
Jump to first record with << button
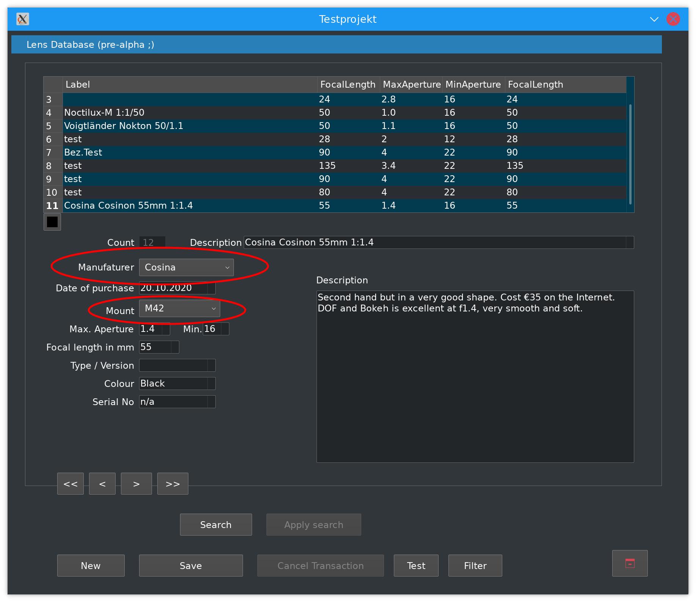pos(71,484)
